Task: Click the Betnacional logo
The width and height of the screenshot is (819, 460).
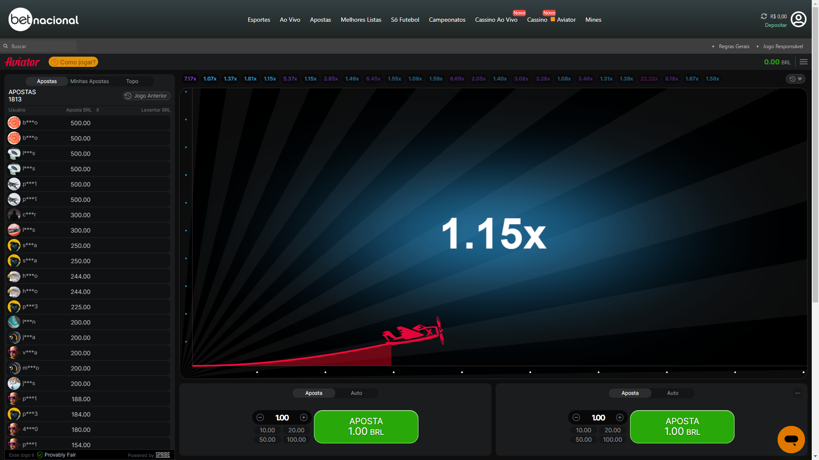Action: click(x=44, y=20)
